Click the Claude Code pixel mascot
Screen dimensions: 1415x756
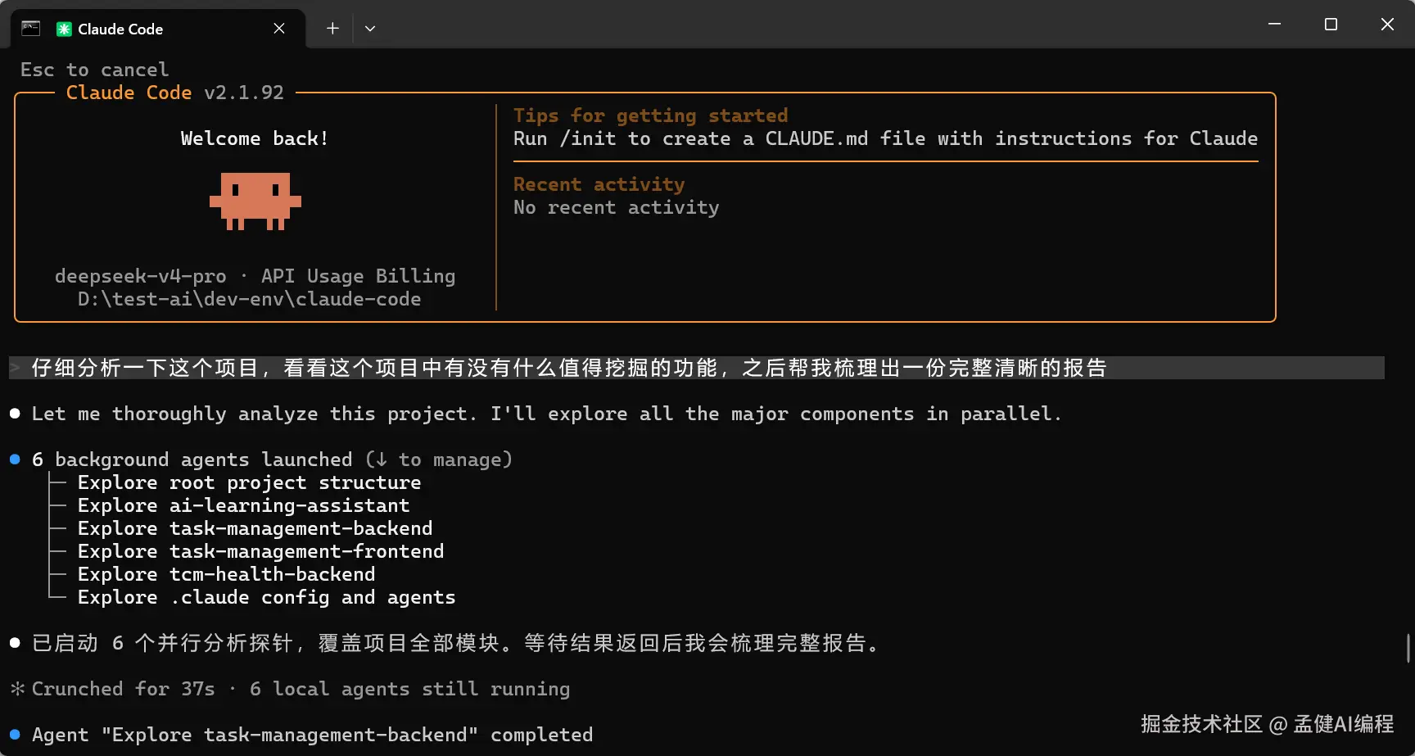coord(255,201)
